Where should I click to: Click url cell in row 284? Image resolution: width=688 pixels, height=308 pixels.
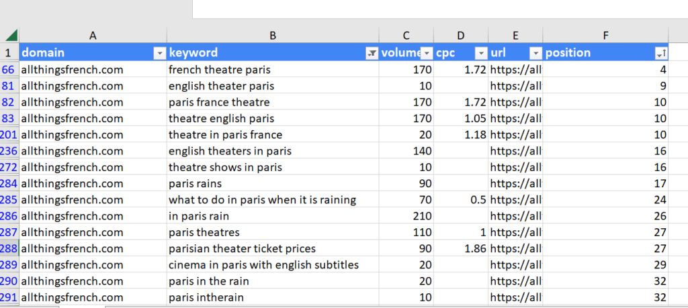pos(515,183)
